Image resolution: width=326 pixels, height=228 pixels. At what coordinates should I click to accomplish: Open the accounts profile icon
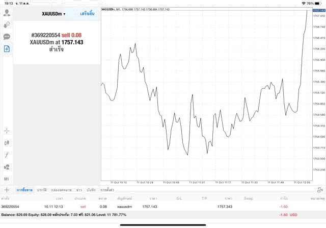click(7, 11)
